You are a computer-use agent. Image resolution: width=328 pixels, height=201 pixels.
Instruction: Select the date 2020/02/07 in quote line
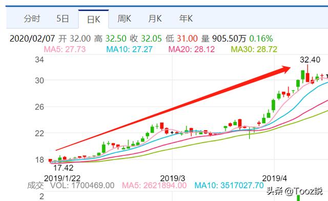tap(32, 39)
